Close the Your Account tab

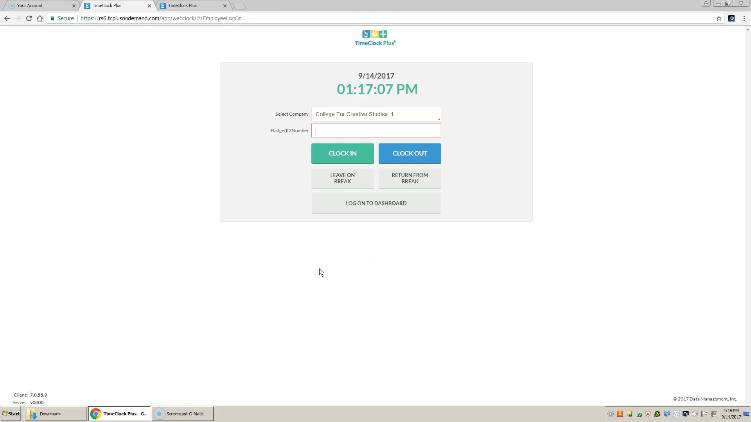(74, 6)
